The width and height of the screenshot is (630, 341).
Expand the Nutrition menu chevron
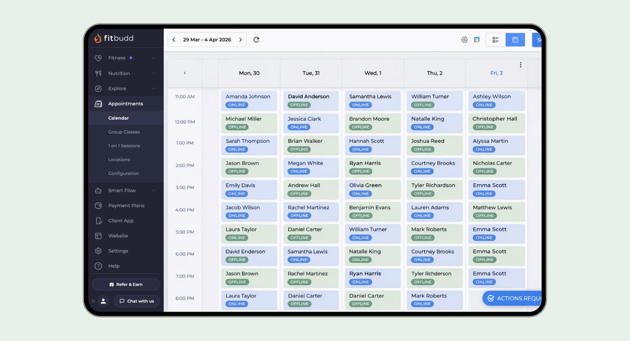click(x=153, y=73)
